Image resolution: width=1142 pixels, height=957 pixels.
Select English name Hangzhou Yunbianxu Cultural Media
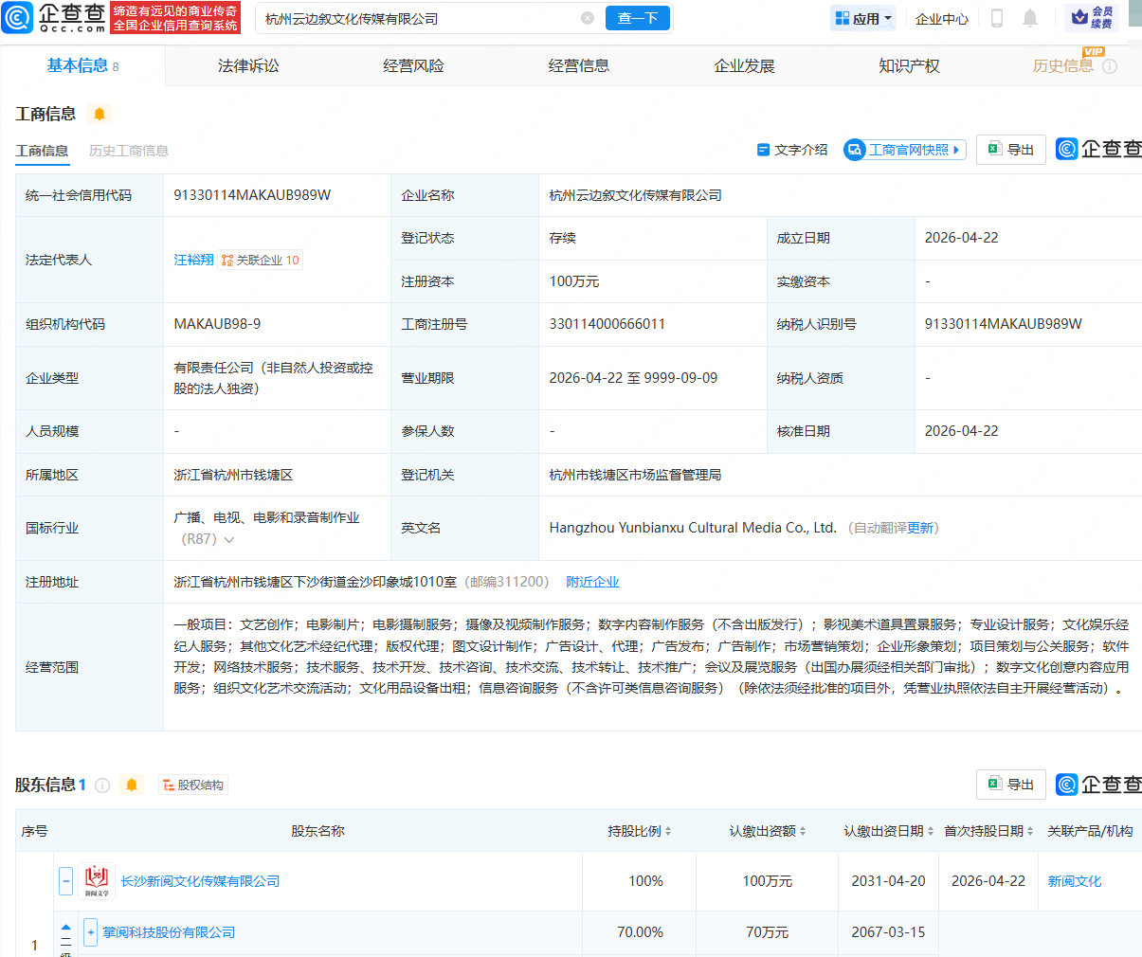pyautogui.click(x=693, y=528)
